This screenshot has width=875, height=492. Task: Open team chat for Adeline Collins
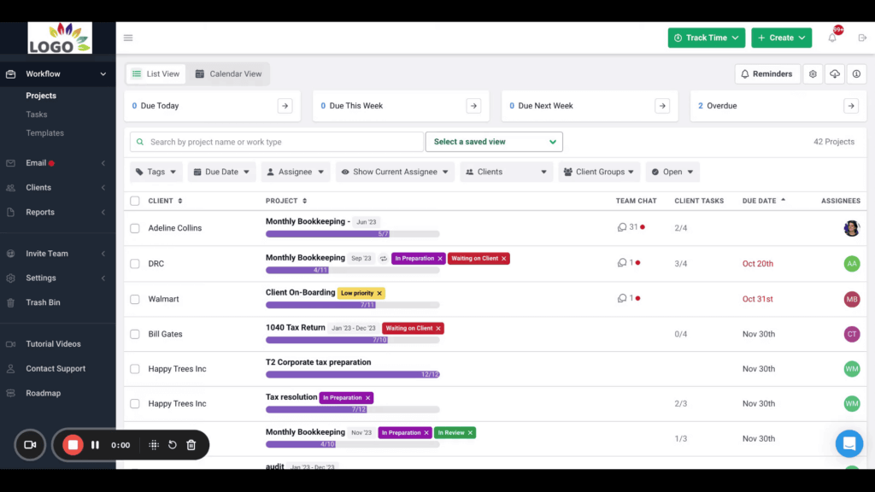pyautogui.click(x=623, y=228)
